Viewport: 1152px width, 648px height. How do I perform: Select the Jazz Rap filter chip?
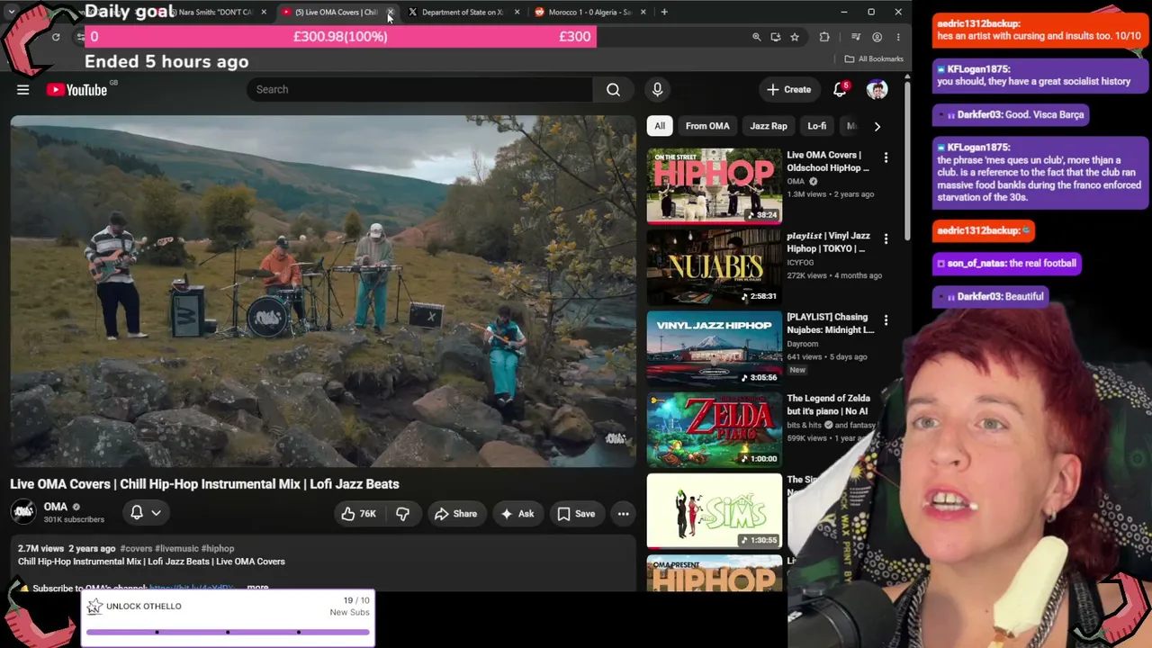tap(769, 126)
